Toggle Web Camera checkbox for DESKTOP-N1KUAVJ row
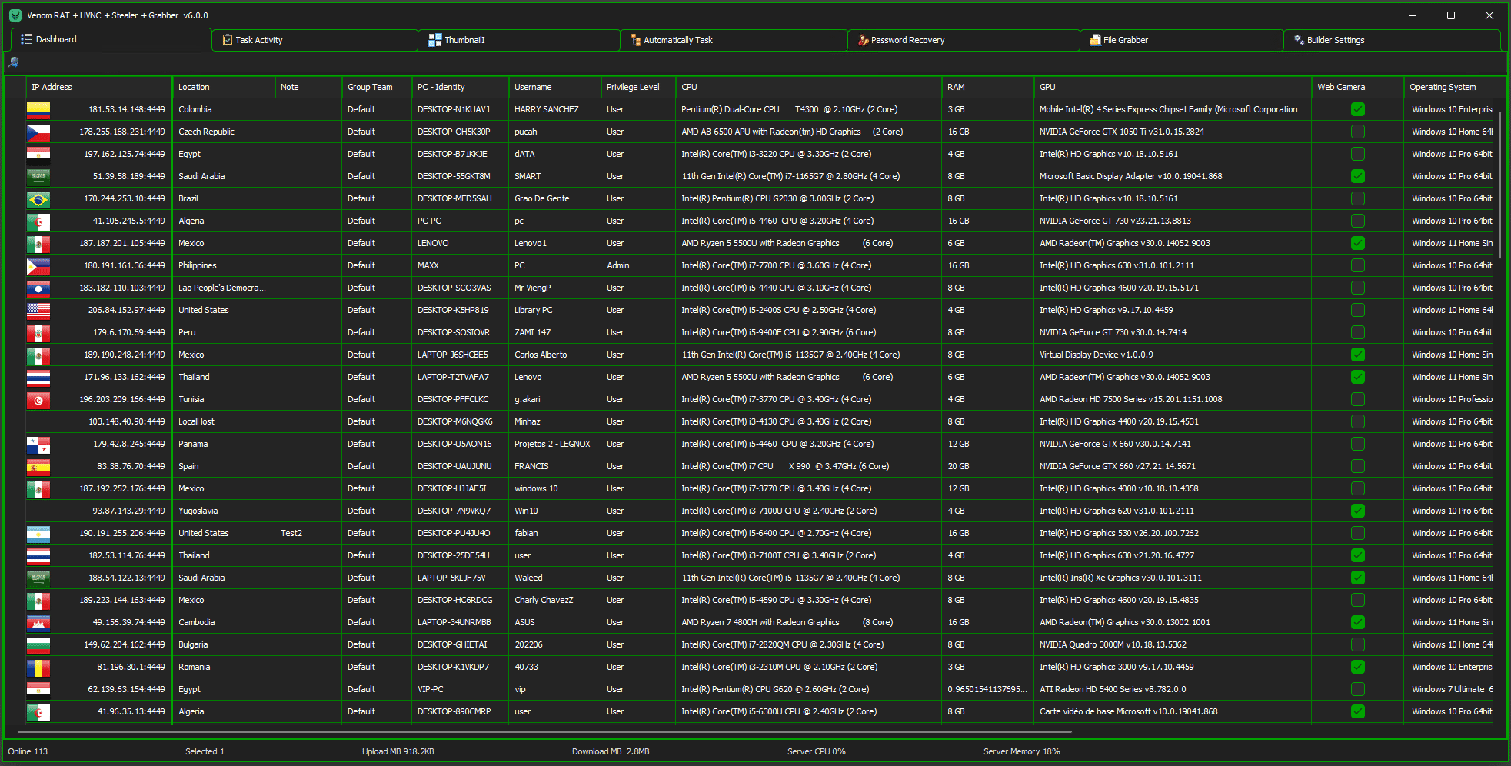This screenshot has width=1511, height=766. pyautogui.click(x=1357, y=110)
